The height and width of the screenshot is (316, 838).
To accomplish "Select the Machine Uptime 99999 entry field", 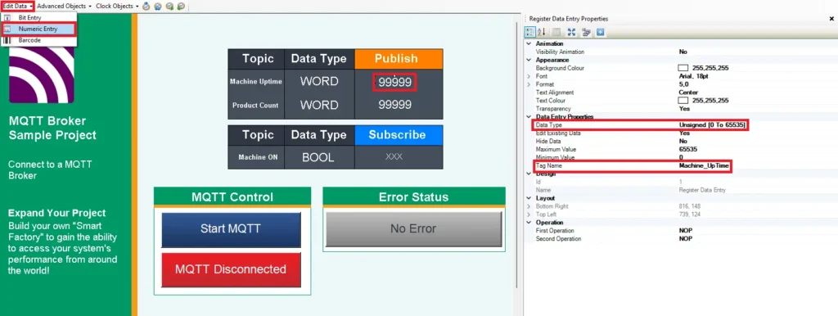I will pos(395,83).
